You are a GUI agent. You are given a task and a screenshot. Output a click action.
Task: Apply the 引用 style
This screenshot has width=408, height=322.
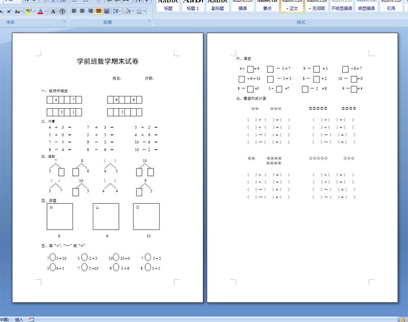pos(391,6)
